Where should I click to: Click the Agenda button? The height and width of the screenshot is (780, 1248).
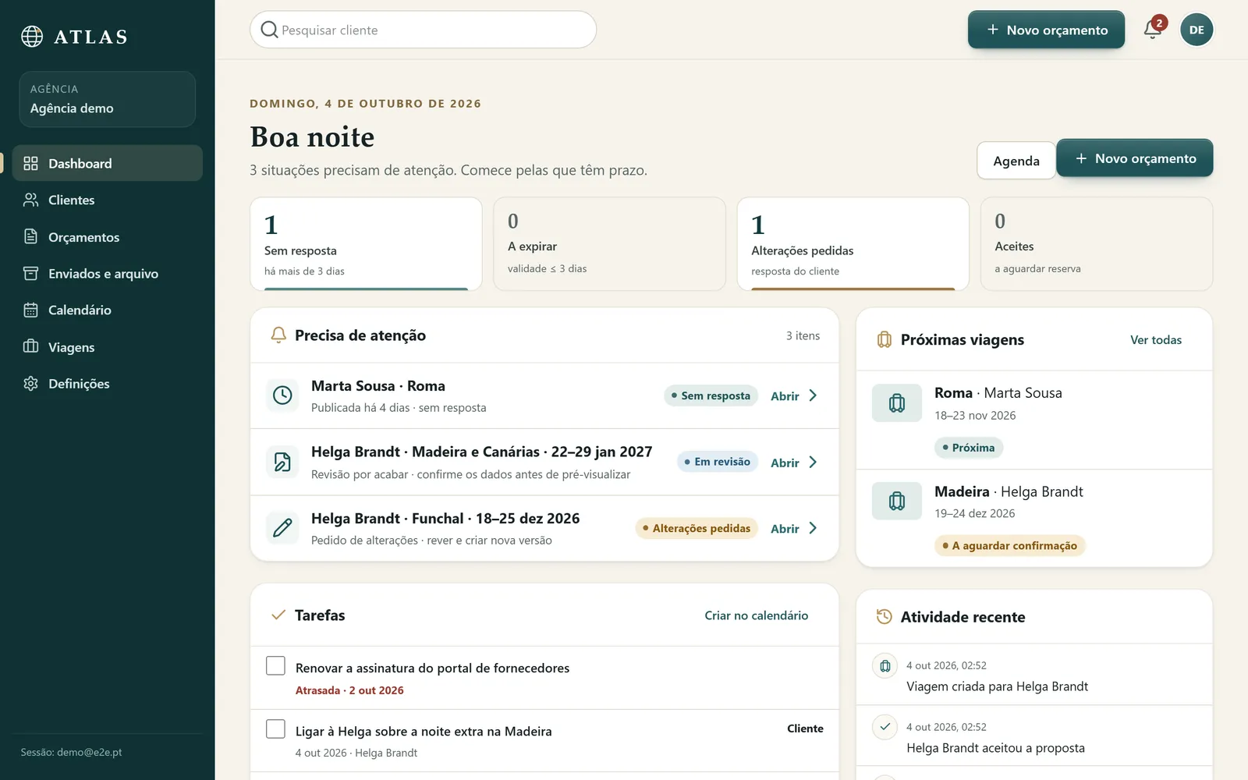coord(1016,161)
